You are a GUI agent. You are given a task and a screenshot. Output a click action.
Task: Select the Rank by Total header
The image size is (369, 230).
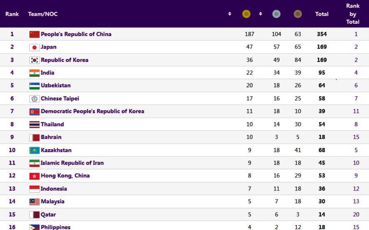(353, 14)
